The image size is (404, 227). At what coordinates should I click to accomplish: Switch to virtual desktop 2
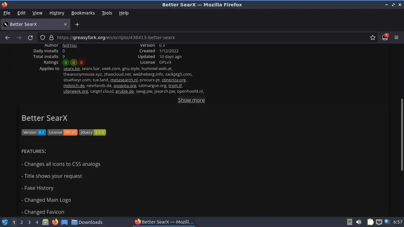tap(21, 222)
